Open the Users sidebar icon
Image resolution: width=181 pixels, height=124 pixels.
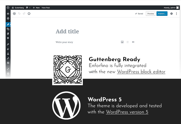point(8,53)
